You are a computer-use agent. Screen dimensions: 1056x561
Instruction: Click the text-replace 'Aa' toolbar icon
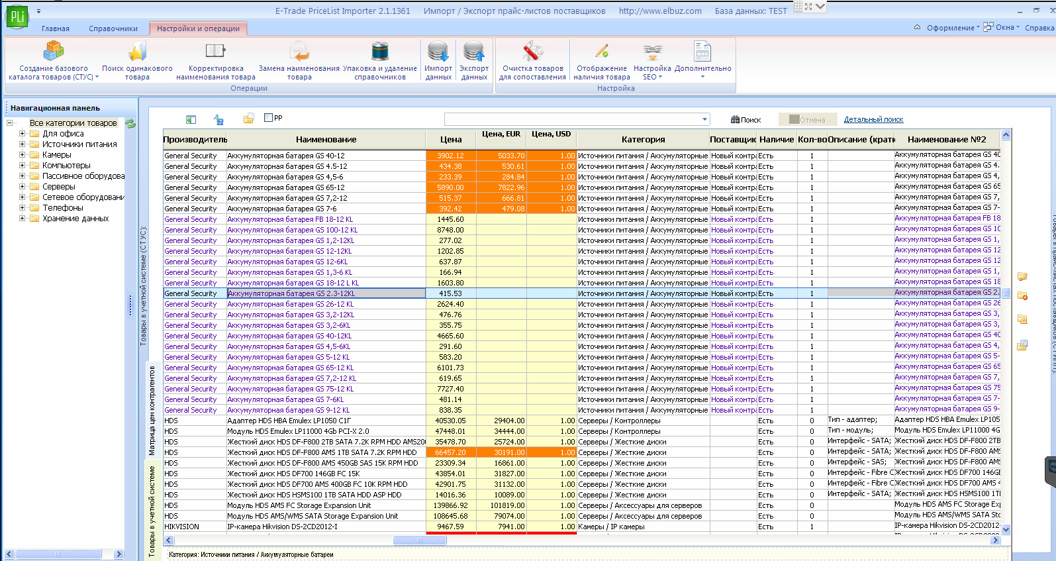click(x=218, y=119)
